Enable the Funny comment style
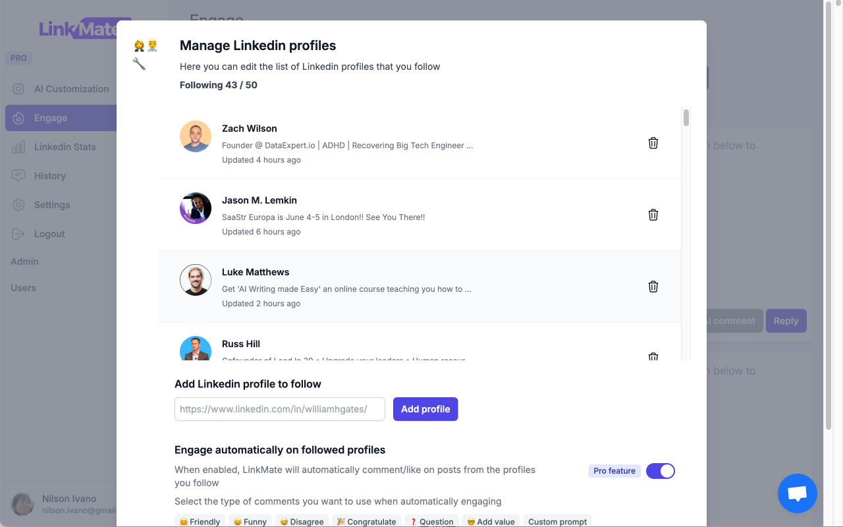The image size is (843, 527). click(x=250, y=521)
